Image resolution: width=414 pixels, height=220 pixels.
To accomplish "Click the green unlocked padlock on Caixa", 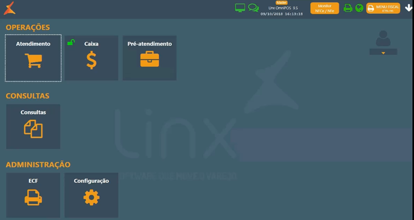I will pyautogui.click(x=71, y=42).
